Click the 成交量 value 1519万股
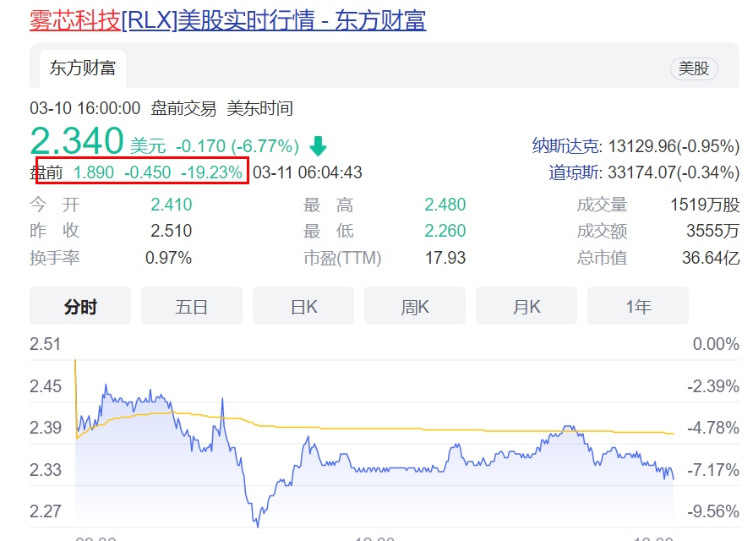Viewport: 753px width, 541px height. pyautogui.click(x=705, y=205)
